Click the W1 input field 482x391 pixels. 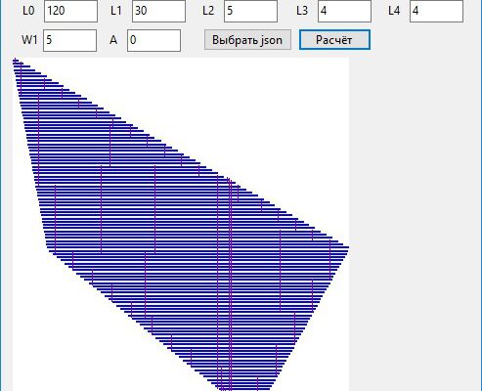pyautogui.click(x=69, y=40)
